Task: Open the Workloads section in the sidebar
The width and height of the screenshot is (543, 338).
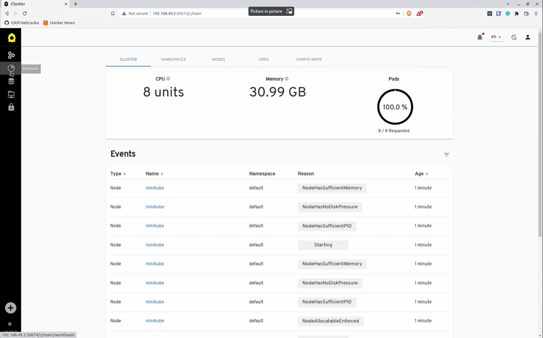Action: [x=11, y=68]
